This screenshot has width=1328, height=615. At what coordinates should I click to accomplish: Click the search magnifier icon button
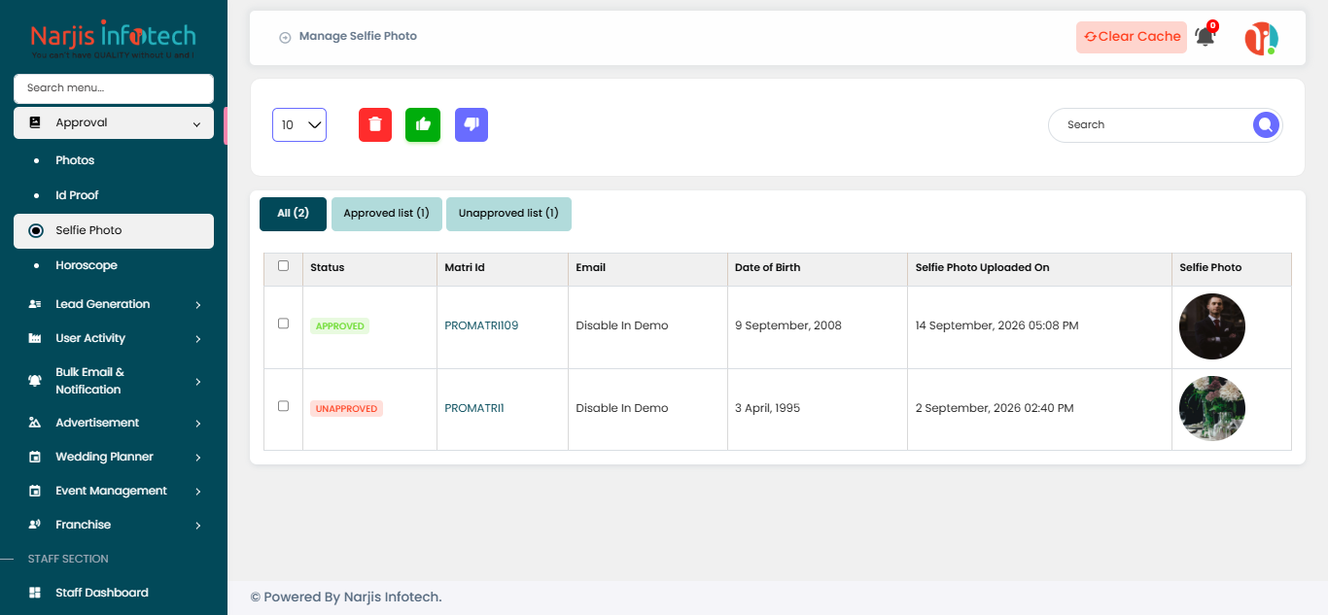coord(1265,124)
